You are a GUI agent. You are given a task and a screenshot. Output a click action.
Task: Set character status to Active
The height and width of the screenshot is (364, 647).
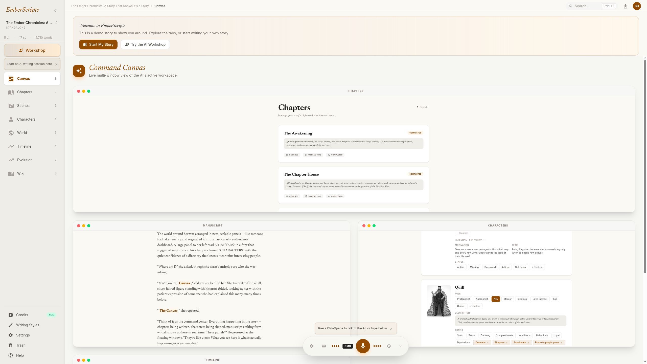[460, 267]
